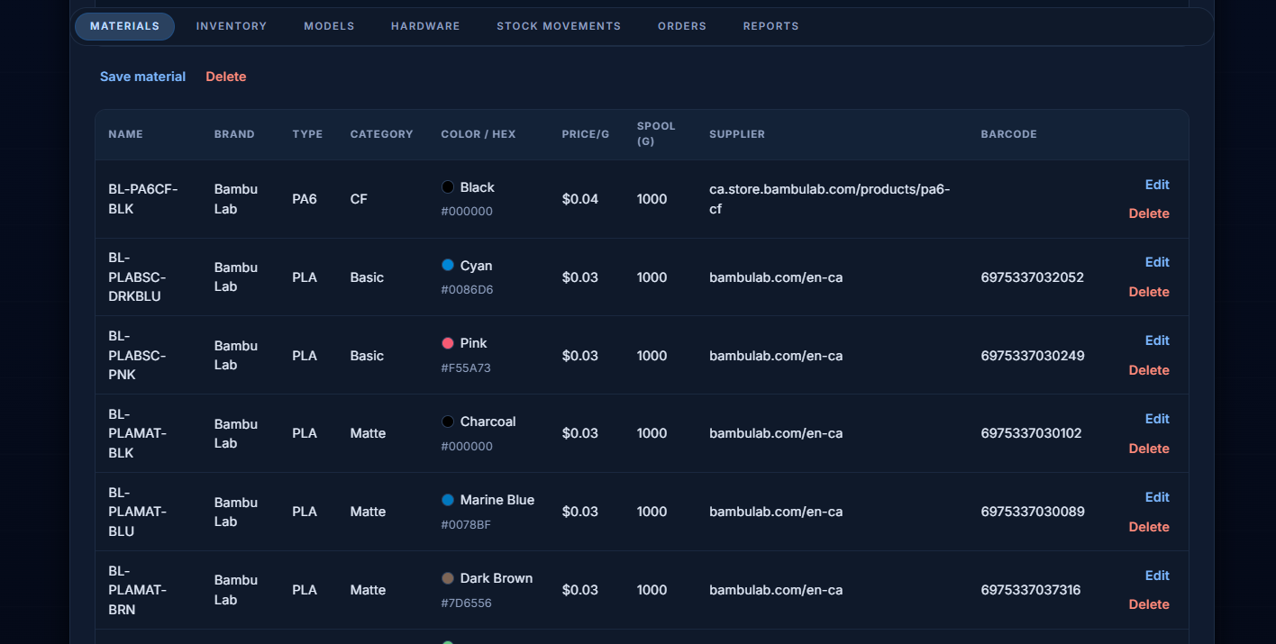
Task: Click the CF category cell
Action: tap(359, 199)
